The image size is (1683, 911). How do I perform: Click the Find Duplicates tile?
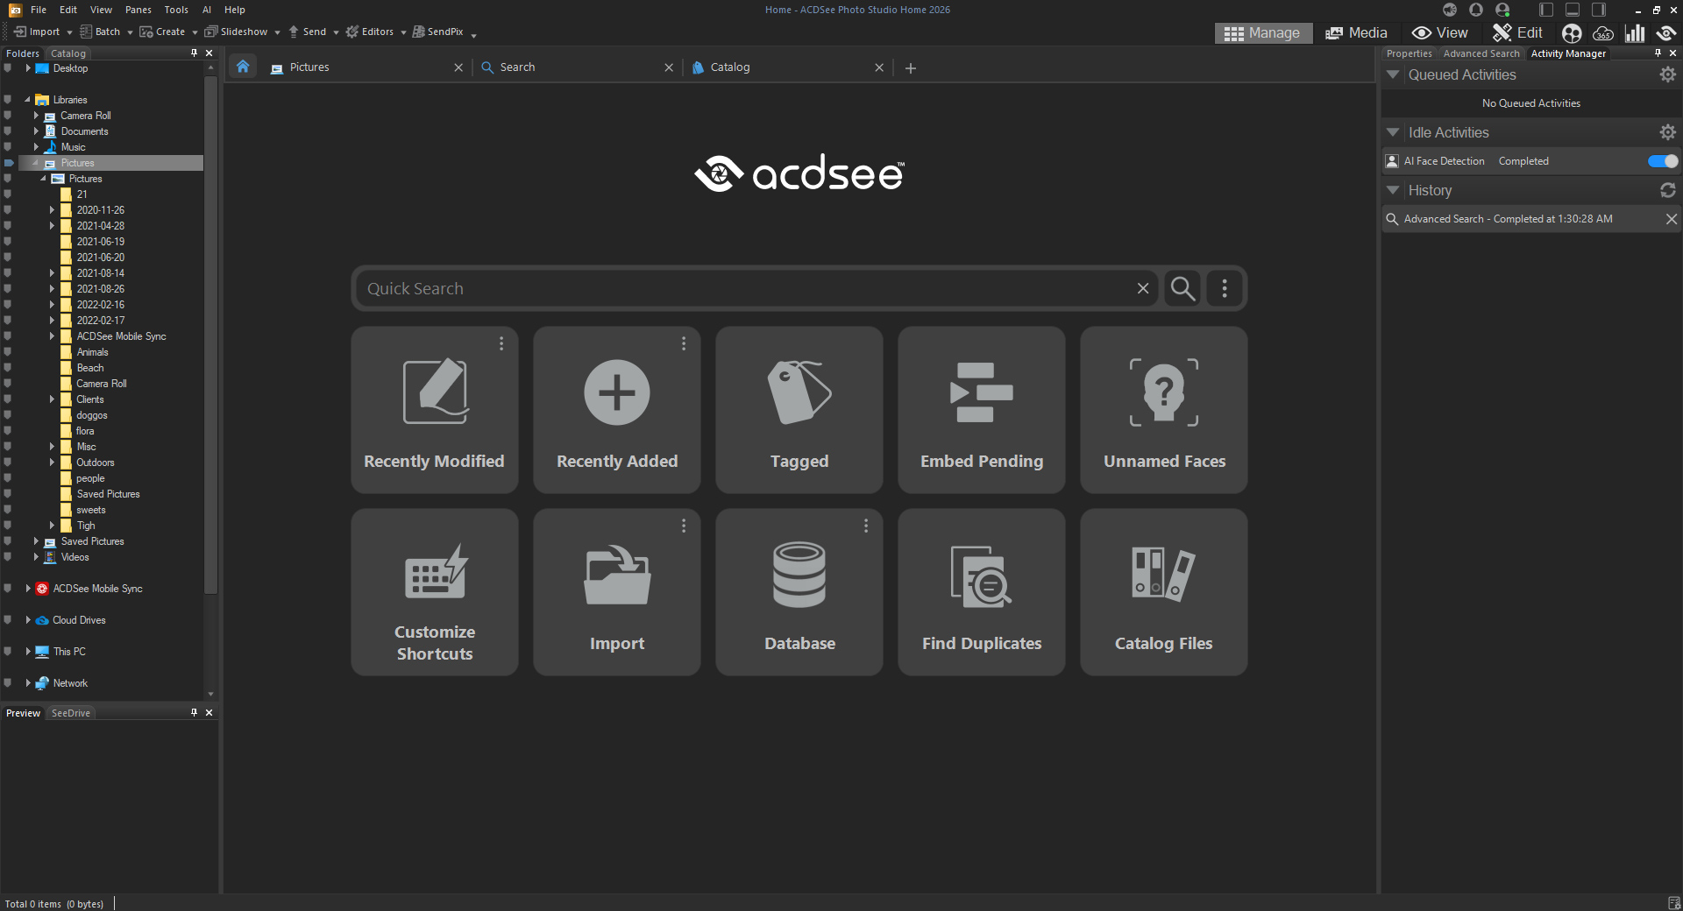point(981,592)
